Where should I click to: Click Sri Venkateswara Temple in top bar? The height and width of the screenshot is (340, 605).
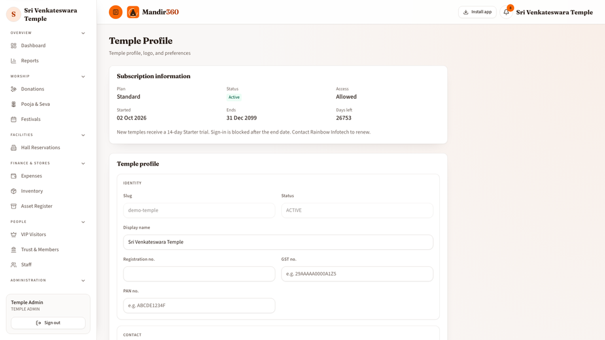pos(555,13)
